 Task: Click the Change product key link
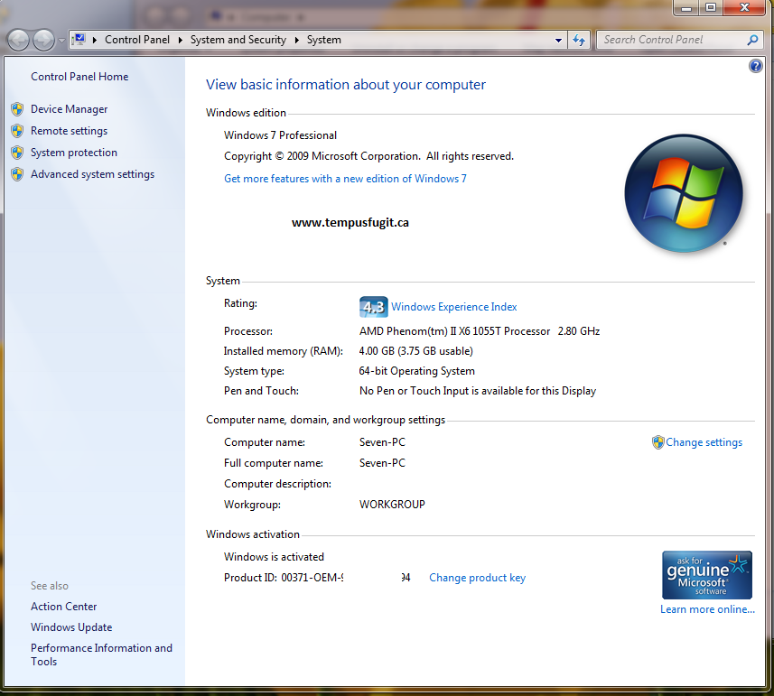click(x=478, y=578)
